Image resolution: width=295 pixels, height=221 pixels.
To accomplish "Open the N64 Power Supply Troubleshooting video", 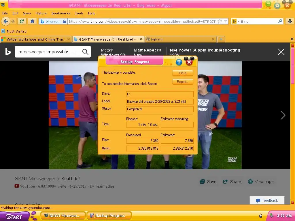I will click(205, 52).
